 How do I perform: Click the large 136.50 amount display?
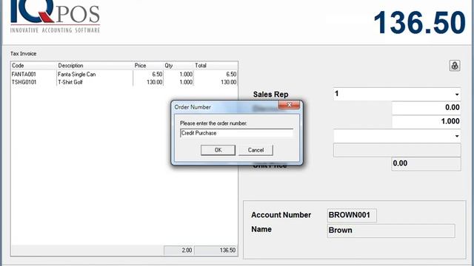[420, 23]
